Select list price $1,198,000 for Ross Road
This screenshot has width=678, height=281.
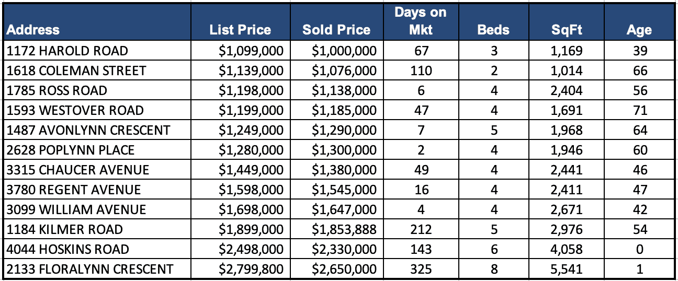tap(251, 90)
